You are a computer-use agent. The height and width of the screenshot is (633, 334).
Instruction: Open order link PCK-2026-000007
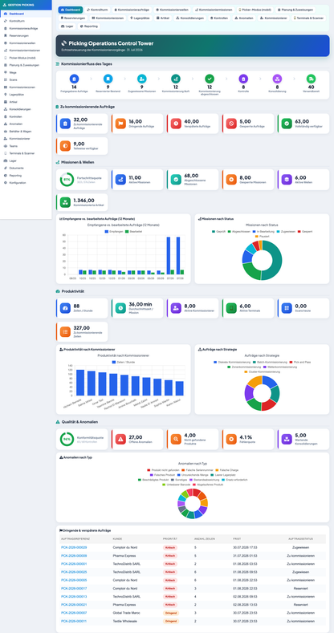(x=74, y=612)
